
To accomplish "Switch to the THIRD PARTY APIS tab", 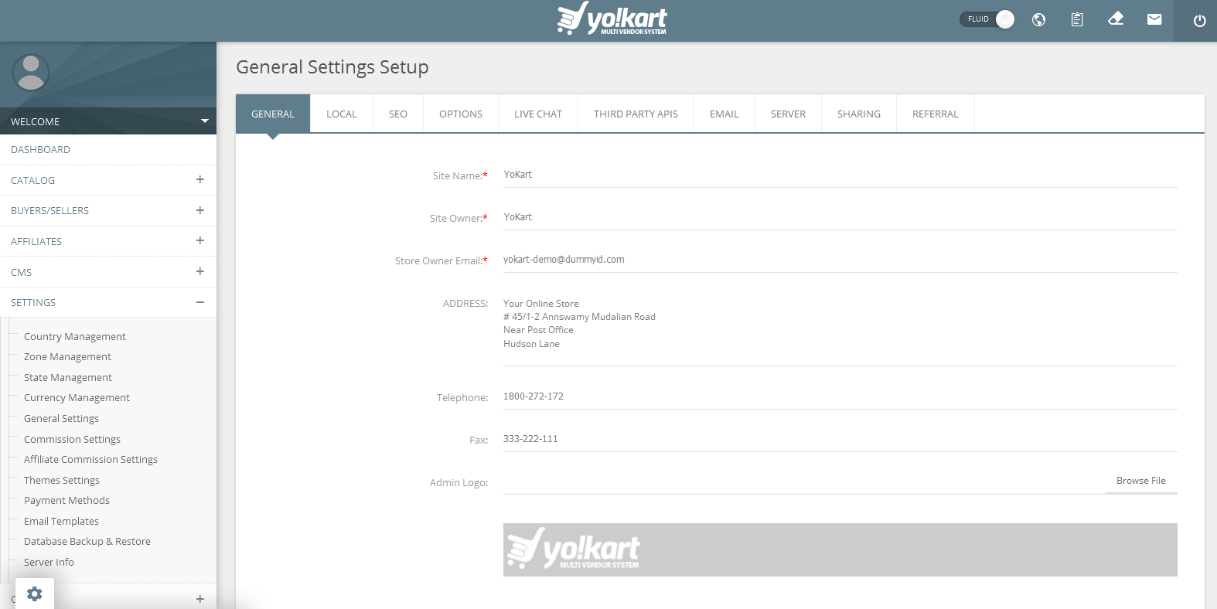I will 636,114.
